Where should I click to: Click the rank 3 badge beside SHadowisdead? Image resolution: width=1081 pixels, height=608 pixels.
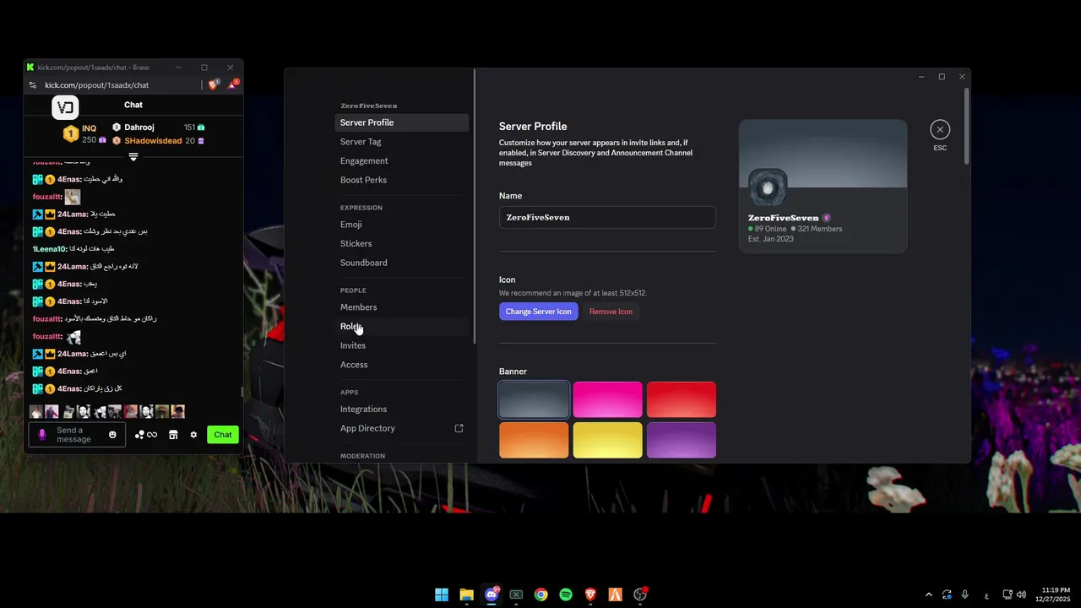tap(117, 141)
